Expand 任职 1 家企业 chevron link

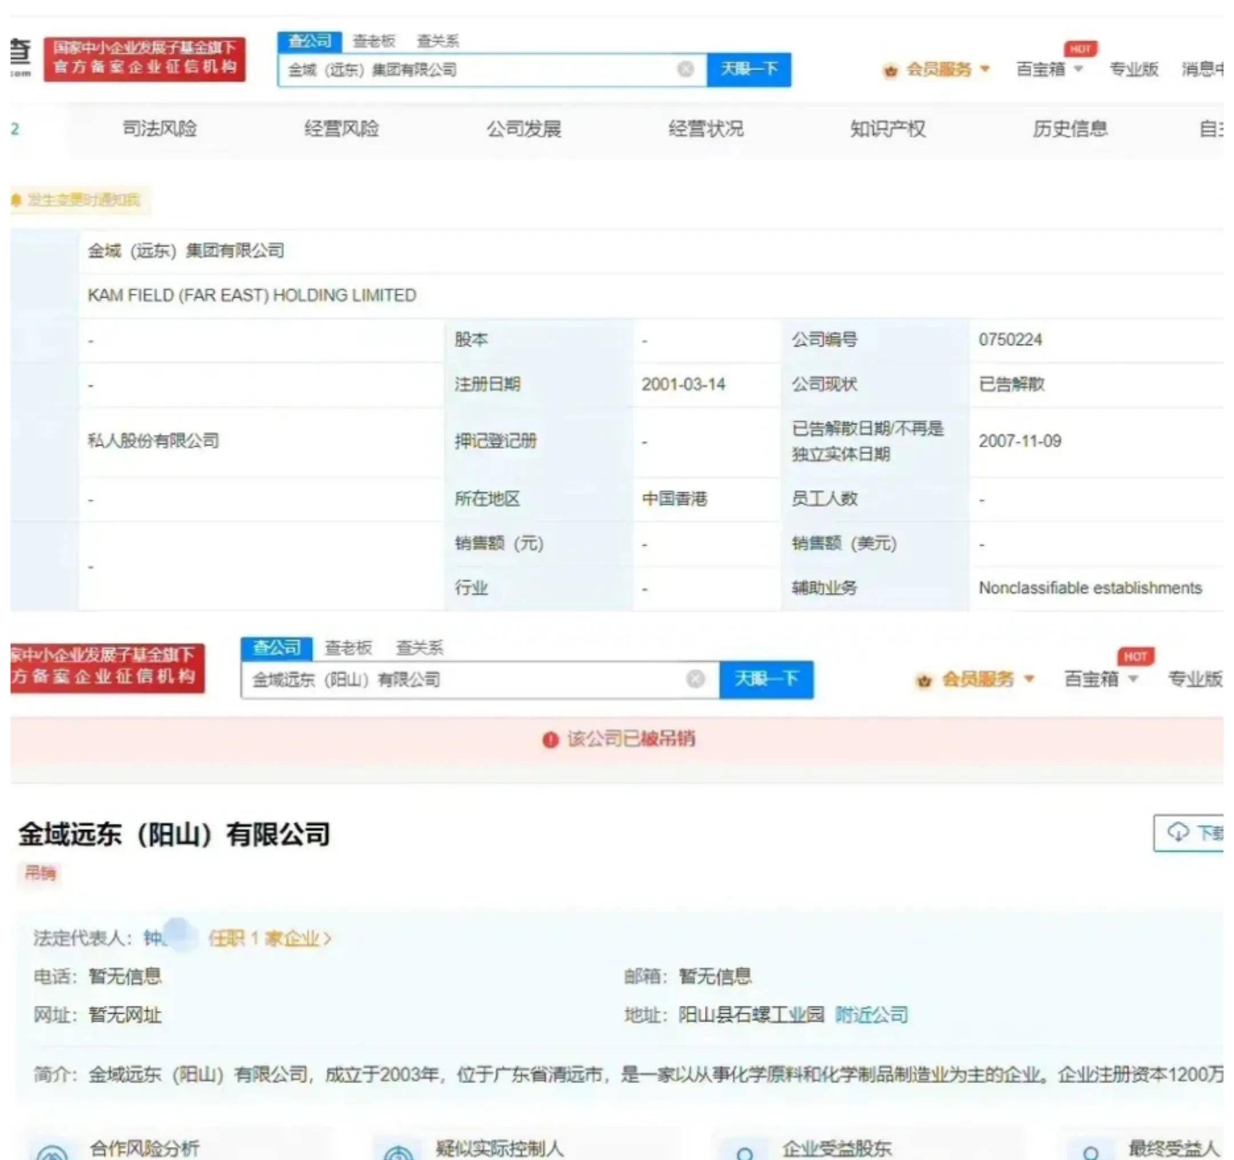pyautogui.click(x=270, y=938)
